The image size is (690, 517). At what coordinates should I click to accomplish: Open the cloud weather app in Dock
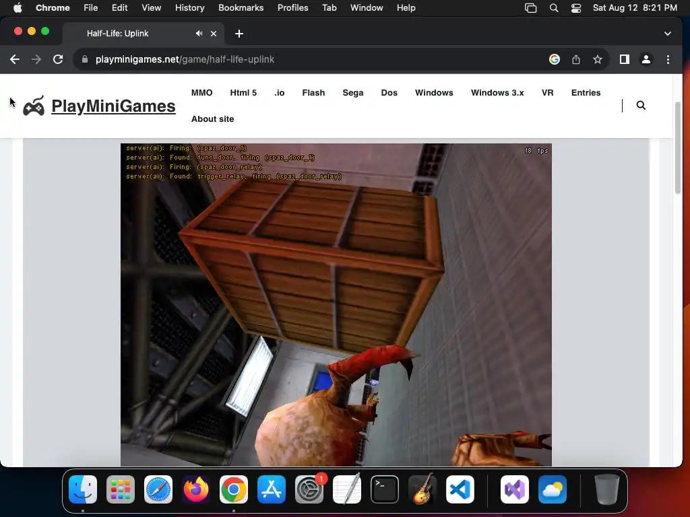(x=553, y=489)
